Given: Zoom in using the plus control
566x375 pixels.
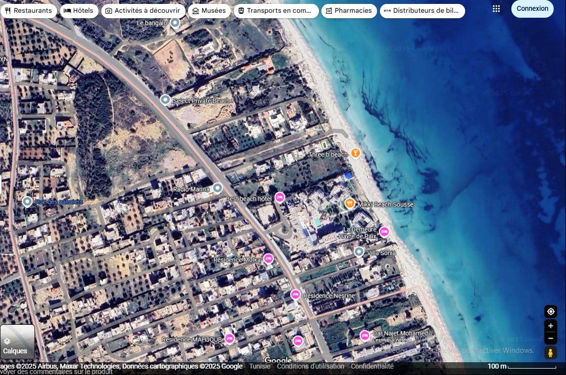Looking at the screenshot, I should (550, 326).
